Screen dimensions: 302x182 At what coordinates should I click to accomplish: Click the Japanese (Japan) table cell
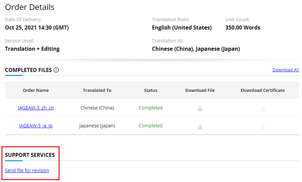coord(97,126)
